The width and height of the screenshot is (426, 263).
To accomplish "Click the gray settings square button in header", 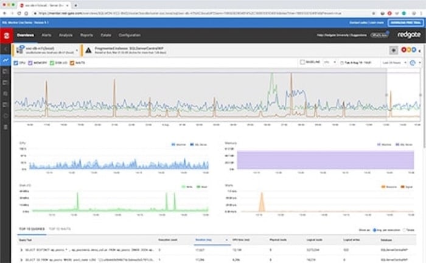I will pyautogui.click(x=393, y=50).
